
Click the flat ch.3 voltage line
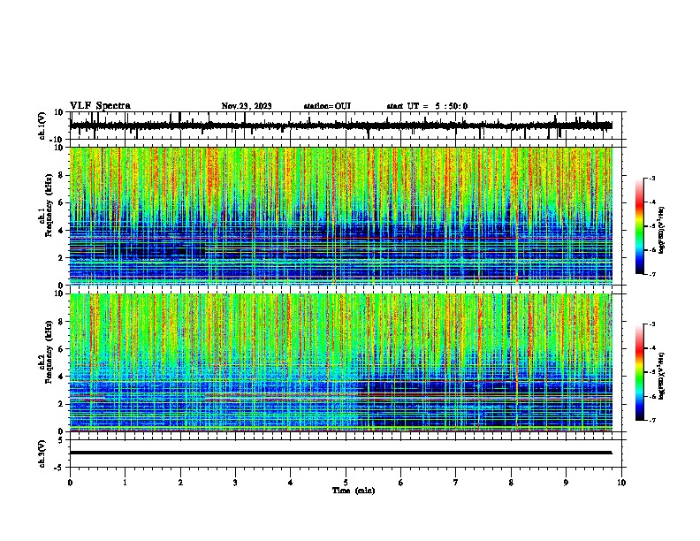click(341, 453)
